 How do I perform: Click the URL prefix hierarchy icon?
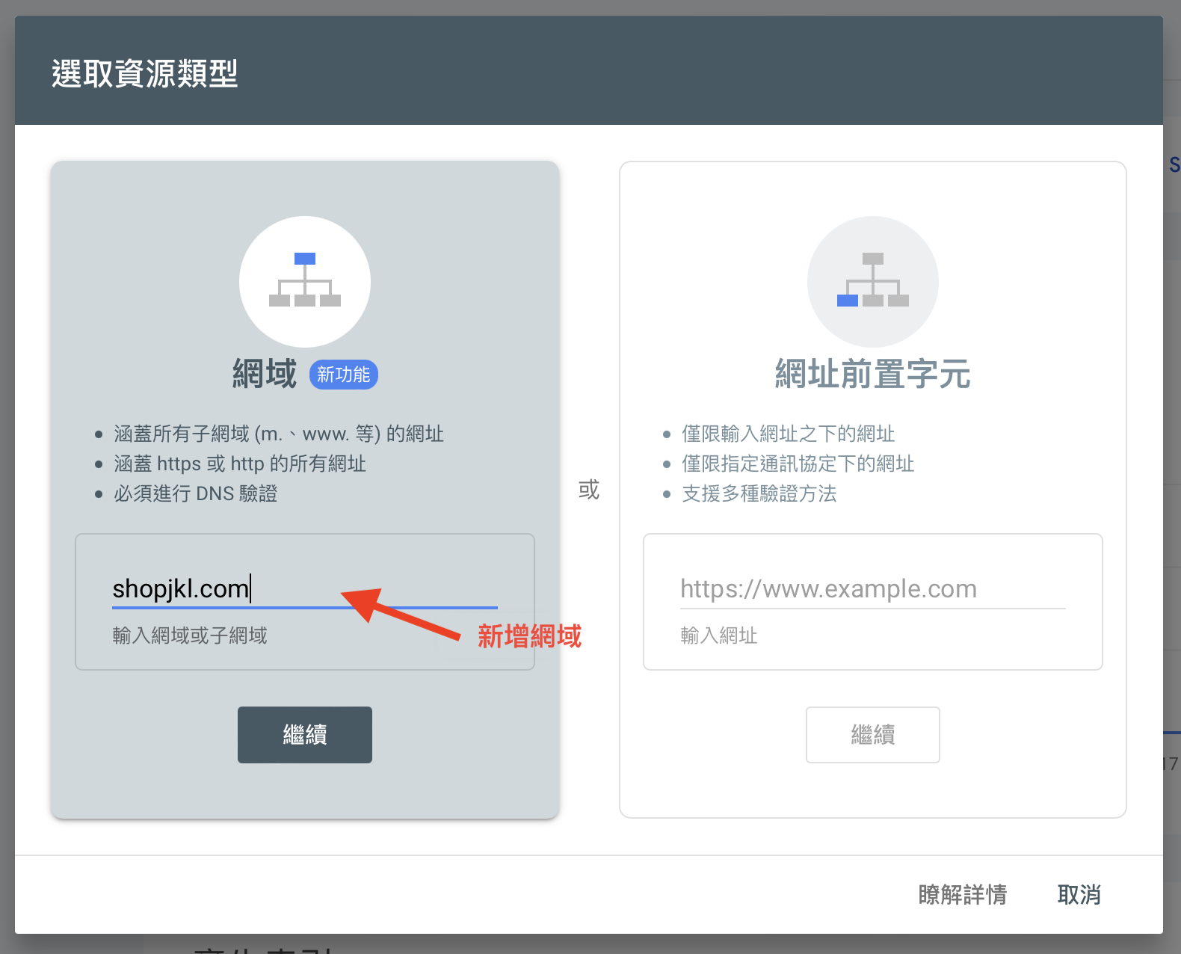click(872, 281)
